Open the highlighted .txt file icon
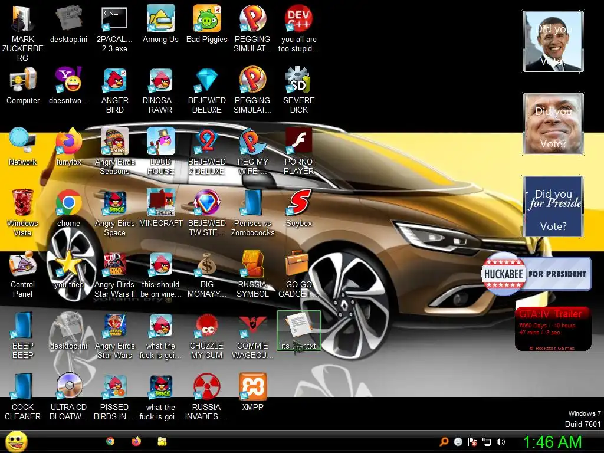Screen dimensions: 604x453 click(299, 330)
